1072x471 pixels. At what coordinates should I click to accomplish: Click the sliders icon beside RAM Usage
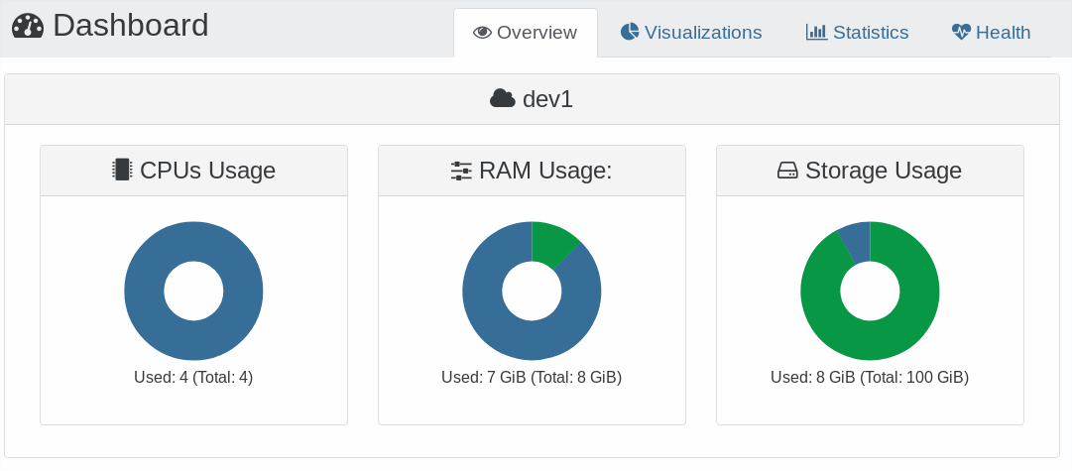pyautogui.click(x=461, y=171)
